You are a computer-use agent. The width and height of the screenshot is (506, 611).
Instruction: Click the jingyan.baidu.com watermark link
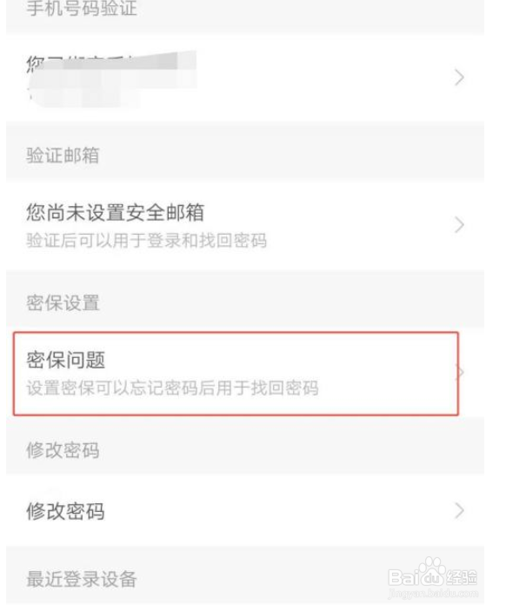point(433,594)
